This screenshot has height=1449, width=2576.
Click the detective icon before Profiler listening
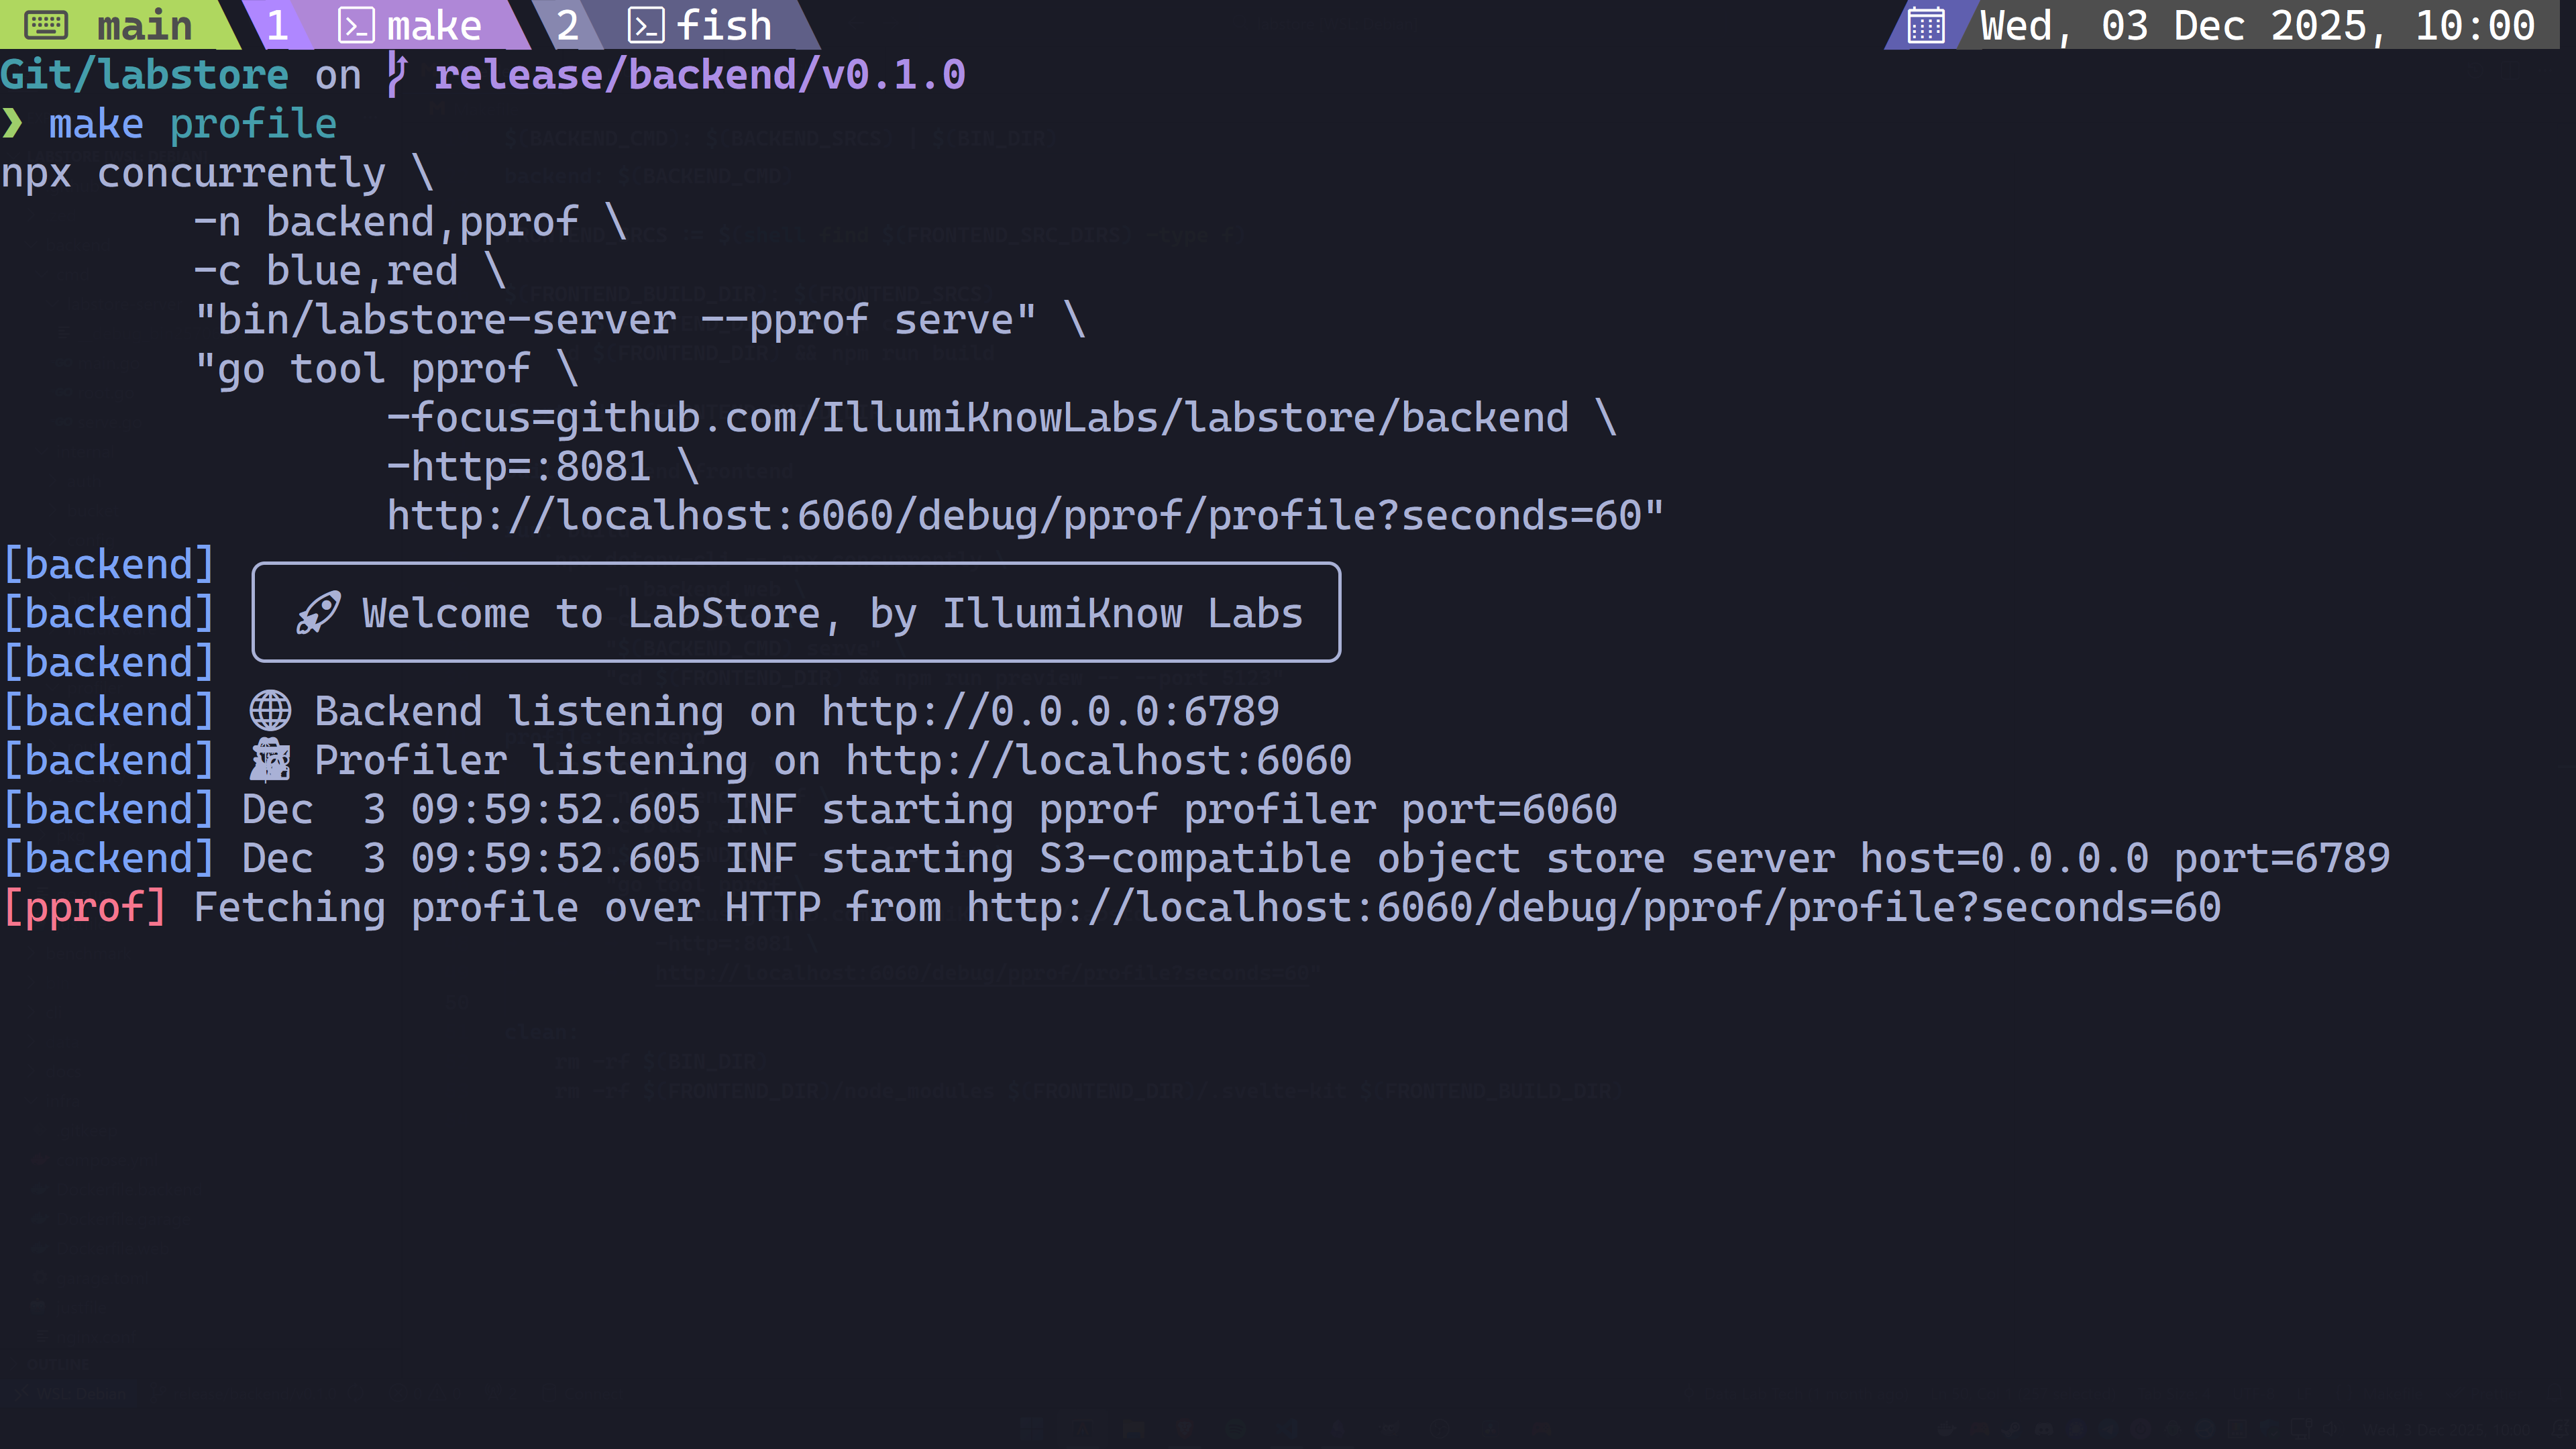(270, 760)
